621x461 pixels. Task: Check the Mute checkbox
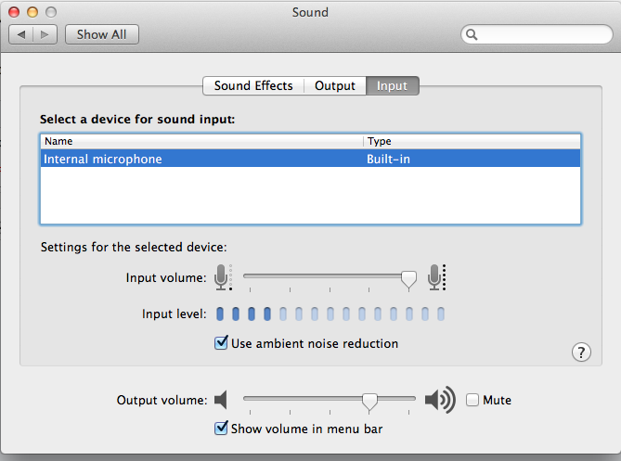point(472,400)
